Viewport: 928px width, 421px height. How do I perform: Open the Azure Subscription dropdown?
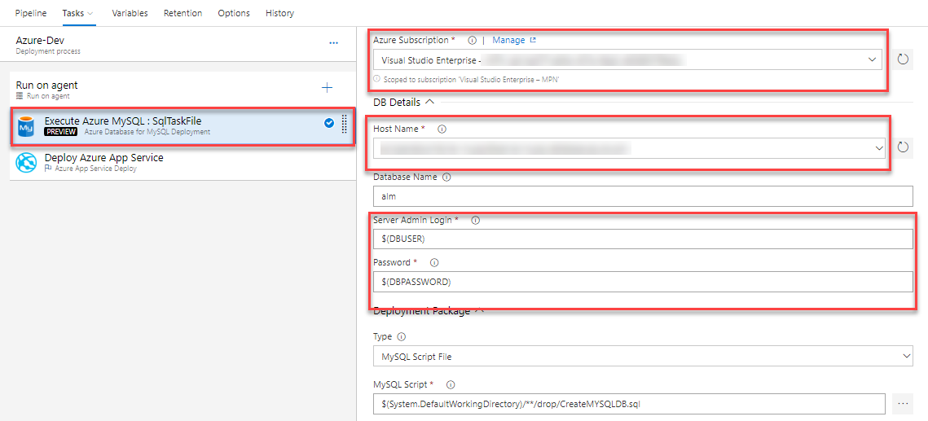[x=628, y=59]
